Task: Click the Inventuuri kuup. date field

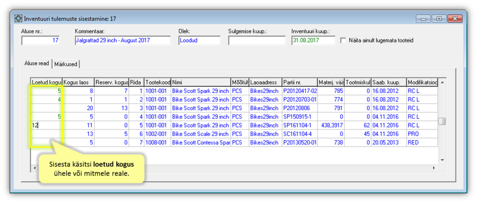Action: [313, 40]
